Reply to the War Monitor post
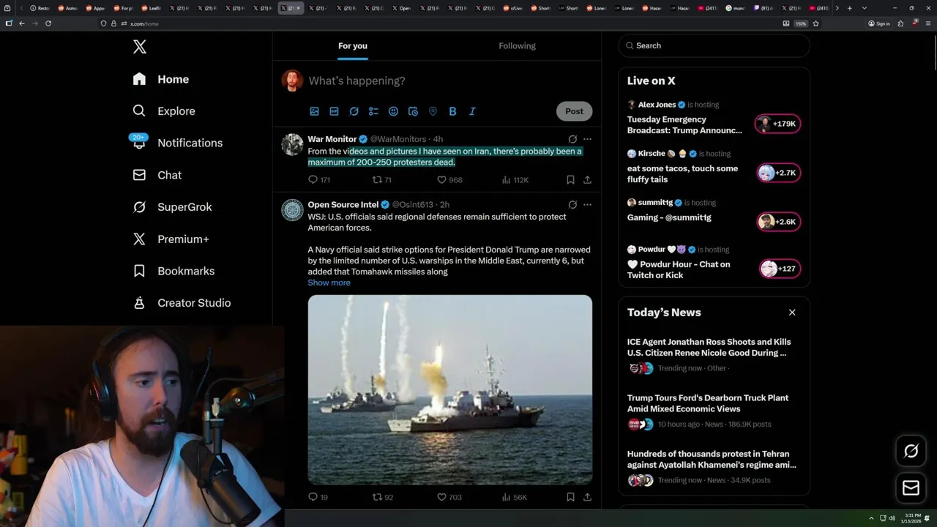The width and height of the screenshot is (937, 527). tap(319, 179)
